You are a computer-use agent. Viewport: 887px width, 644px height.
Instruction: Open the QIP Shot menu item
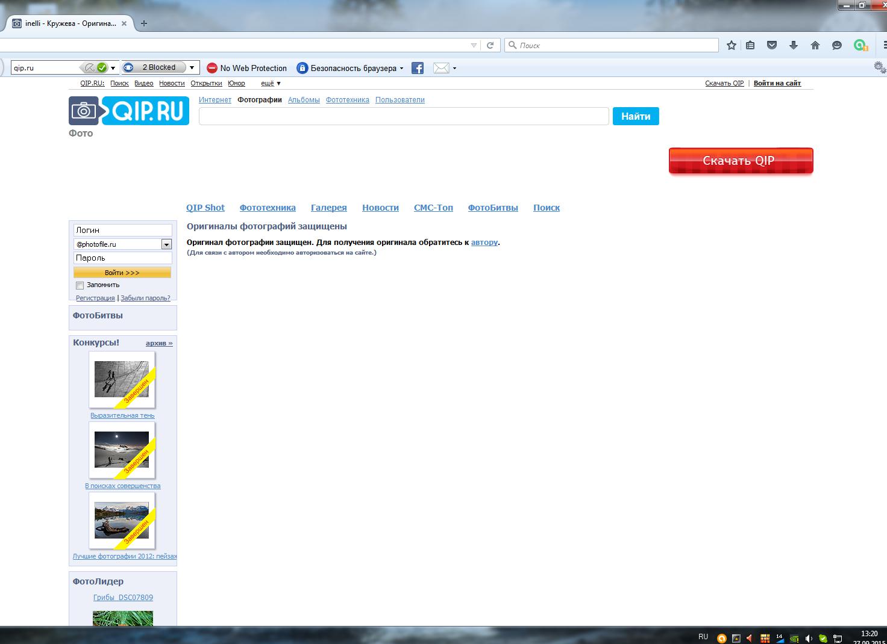(x=205, y=208)
